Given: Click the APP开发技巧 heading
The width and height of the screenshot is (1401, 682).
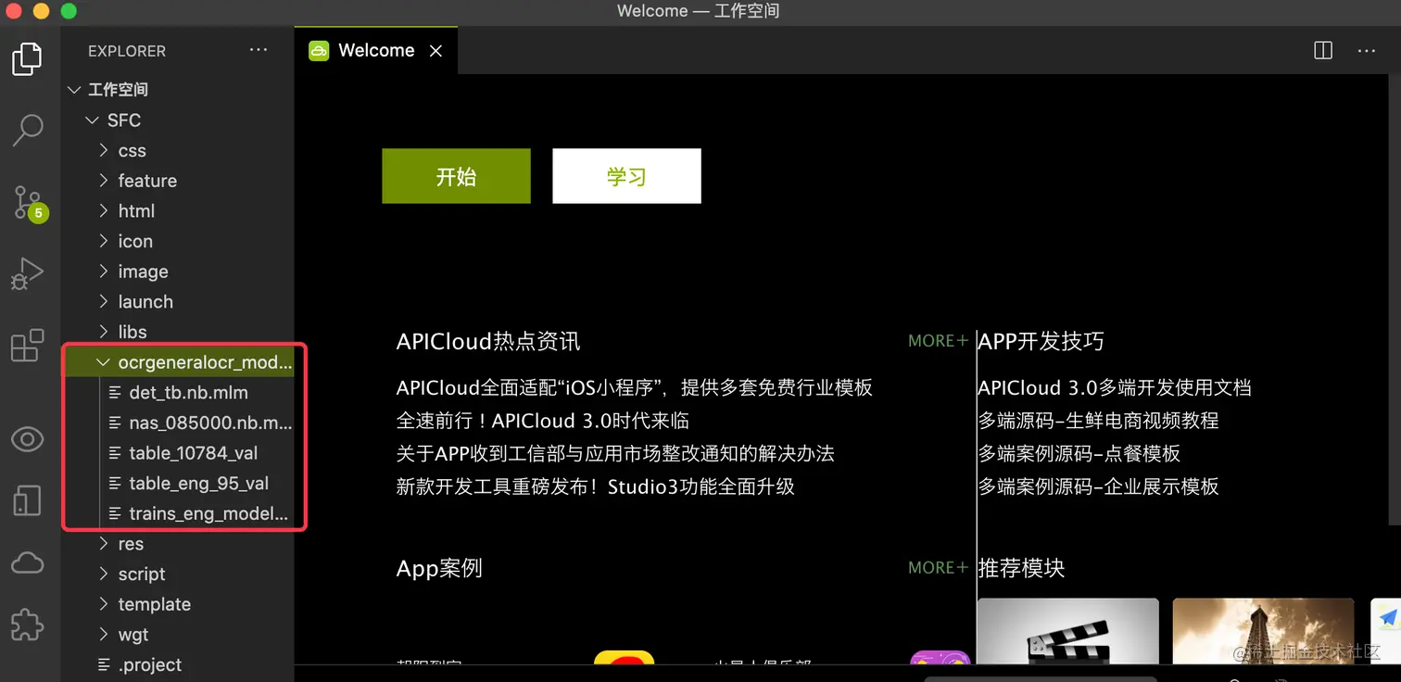Looking at the screenshot, I should 1041,341.
